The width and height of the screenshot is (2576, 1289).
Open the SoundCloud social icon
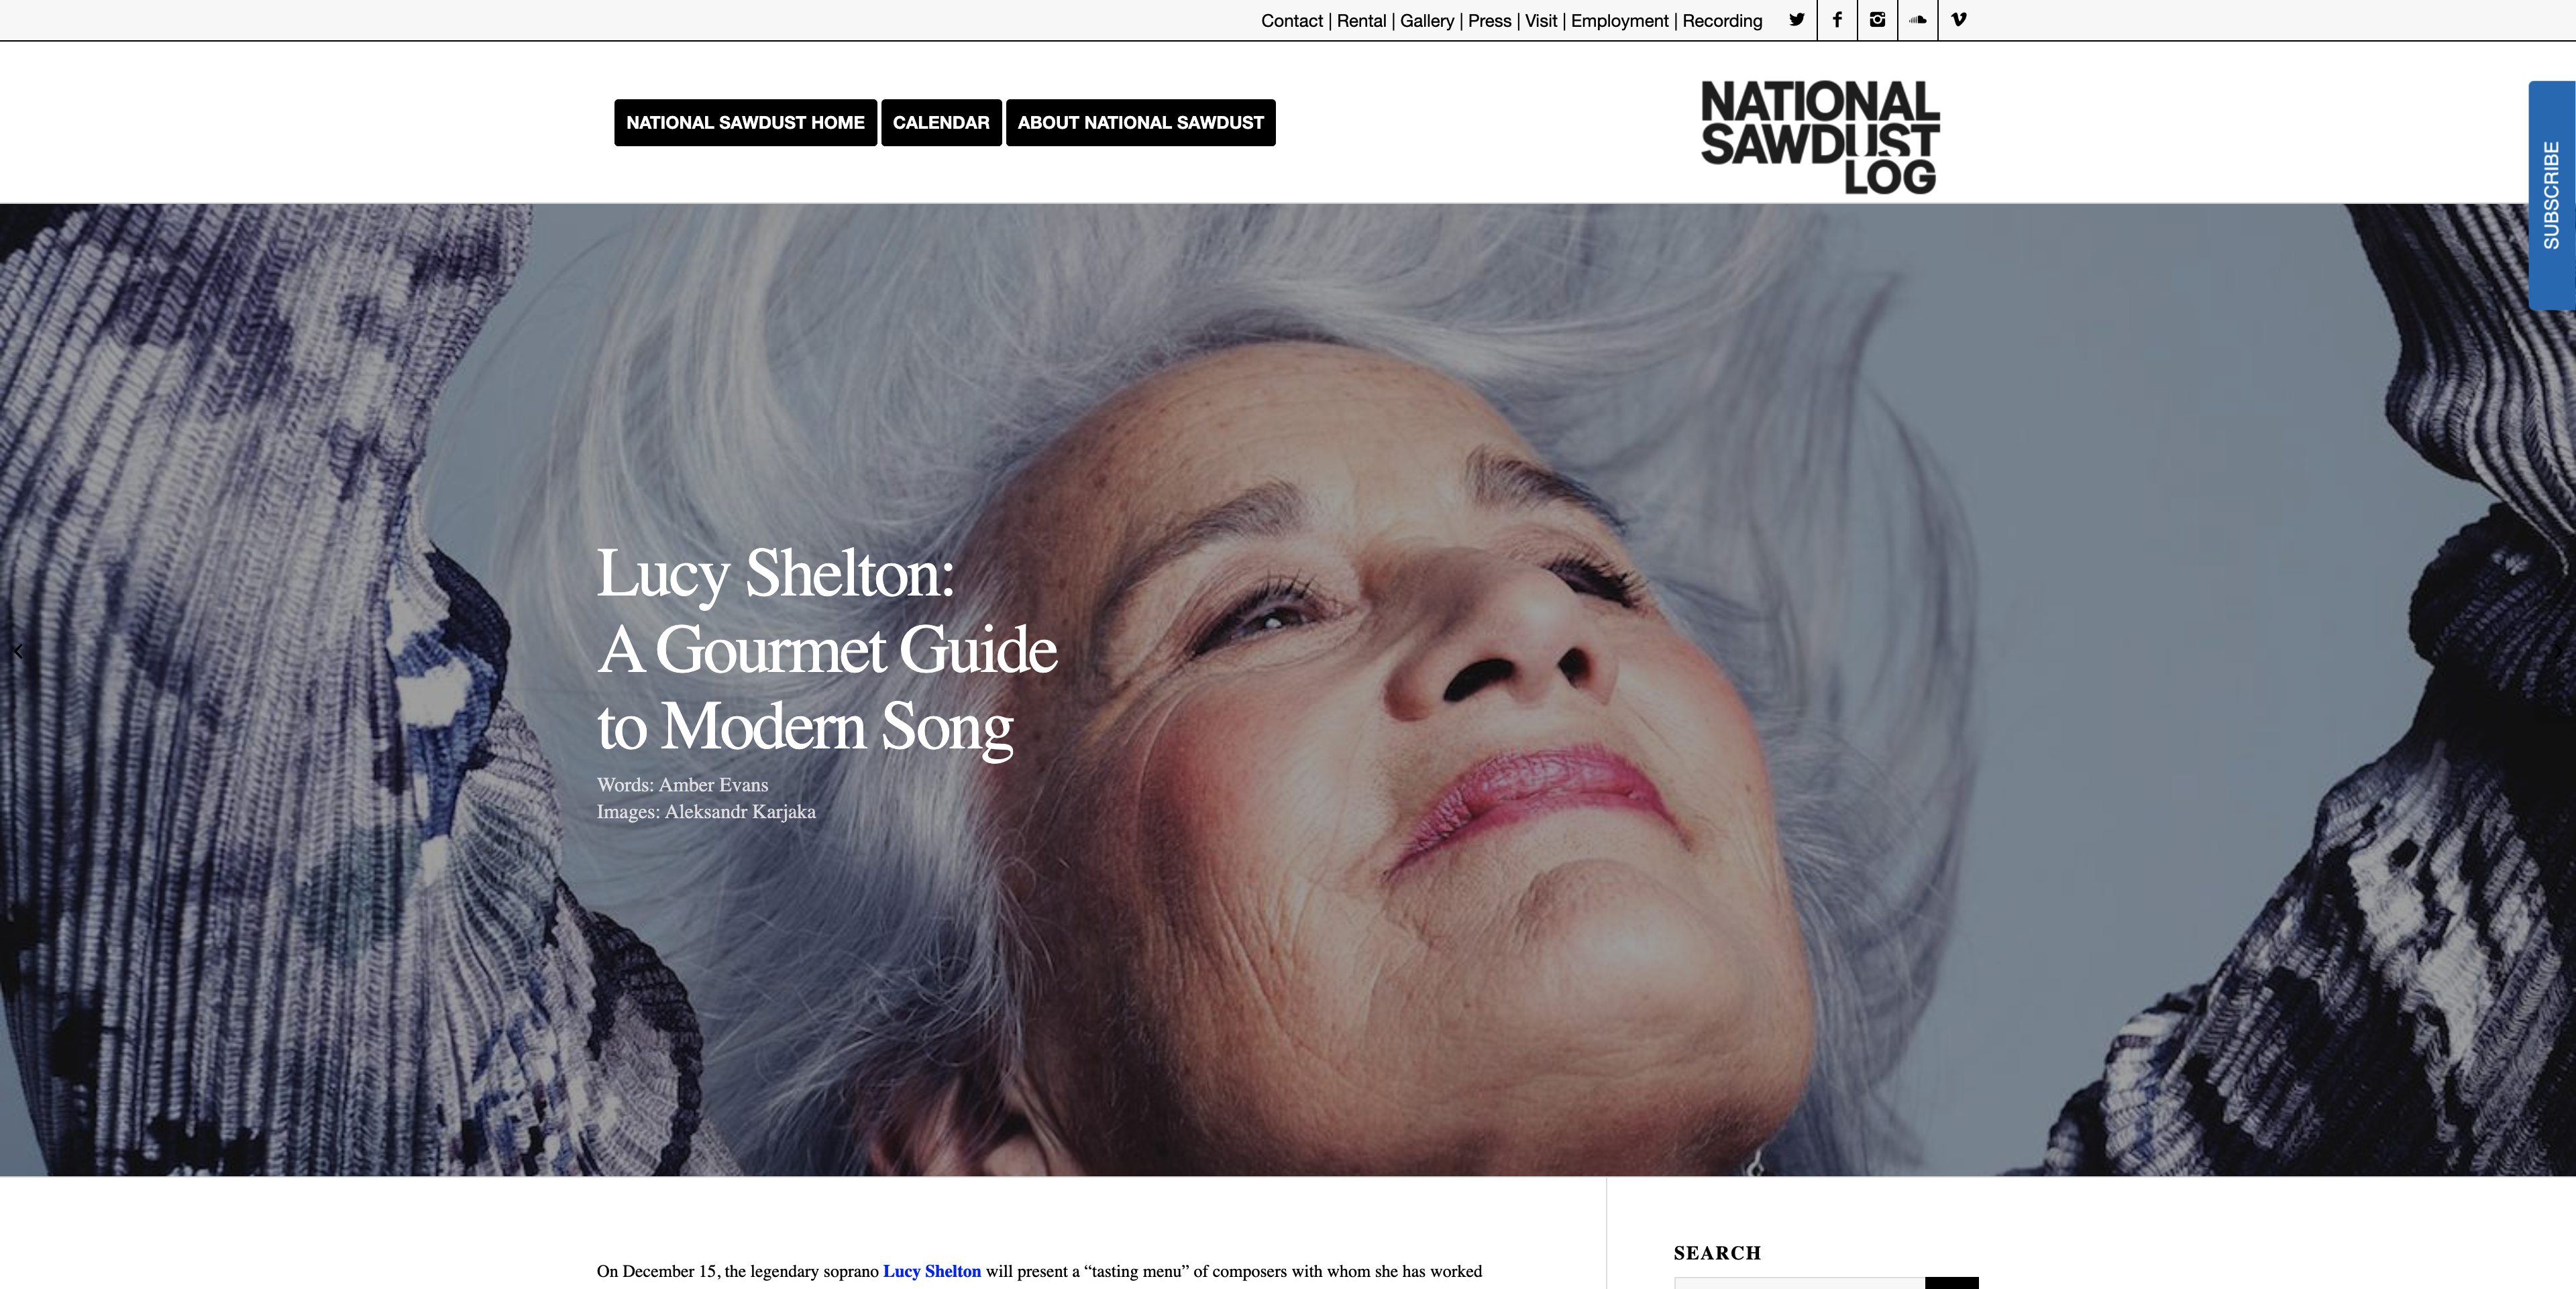click(x=1918, y=20)
